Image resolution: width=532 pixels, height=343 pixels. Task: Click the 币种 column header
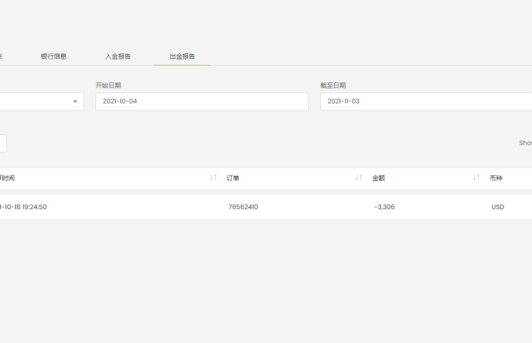(496, 178)
